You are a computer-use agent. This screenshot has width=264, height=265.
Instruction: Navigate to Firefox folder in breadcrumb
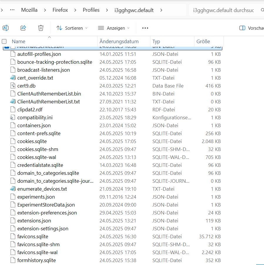60,10
